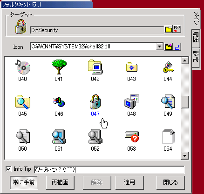Click the label 047 in blue
Screen dimensions: 204x194
click(95, 114)
